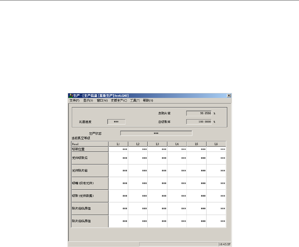Click the 吸嘴 (没有元件) cell under L6
The image size is (299, 247).
tap(216, 183)
